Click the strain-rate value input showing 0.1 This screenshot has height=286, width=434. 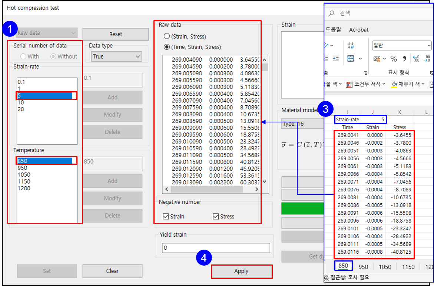click(x=113, y=80)
